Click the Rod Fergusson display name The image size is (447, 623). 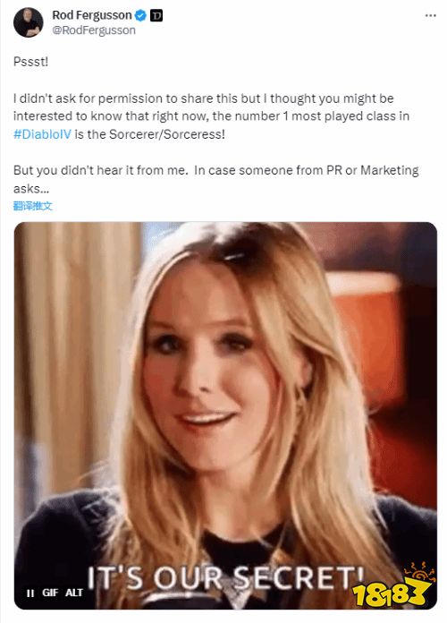(x=92, y=15)
